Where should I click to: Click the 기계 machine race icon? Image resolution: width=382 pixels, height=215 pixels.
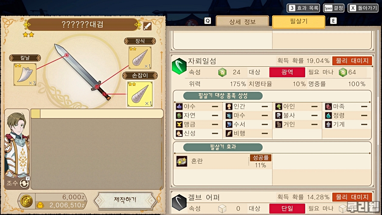329,124
